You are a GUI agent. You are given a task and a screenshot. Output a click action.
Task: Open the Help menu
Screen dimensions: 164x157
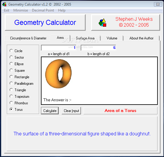pos(62,10)
